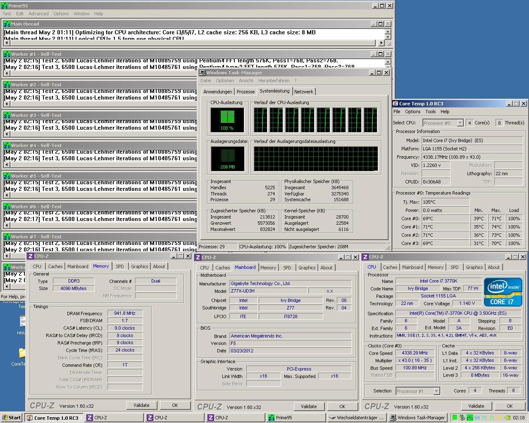Click the Prime95 title bar icon

5,6
